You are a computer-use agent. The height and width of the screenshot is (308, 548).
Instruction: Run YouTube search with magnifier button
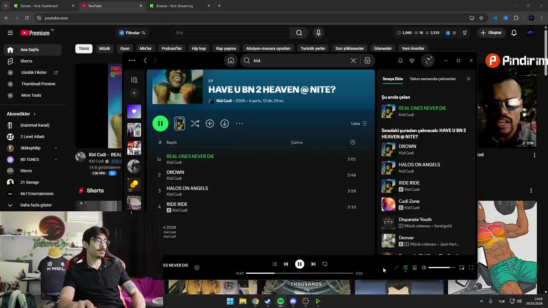(x=299, y=33)
